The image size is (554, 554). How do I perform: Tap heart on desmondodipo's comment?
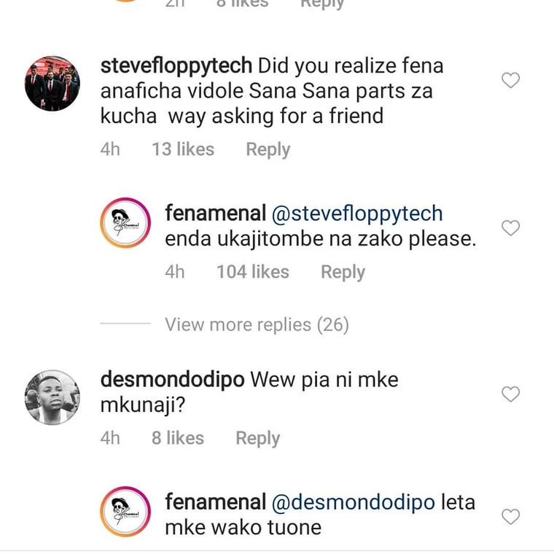pyautogui.click(x=511, y=394)
